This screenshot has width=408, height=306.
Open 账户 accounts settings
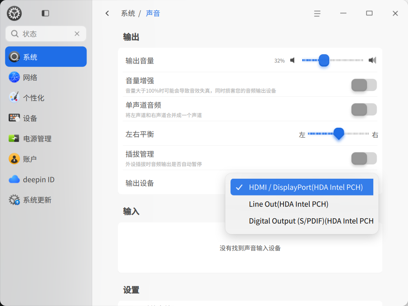[46, 159]
